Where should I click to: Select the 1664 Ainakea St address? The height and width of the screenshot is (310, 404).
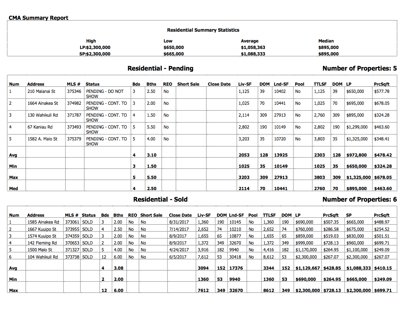pos(42,103)
